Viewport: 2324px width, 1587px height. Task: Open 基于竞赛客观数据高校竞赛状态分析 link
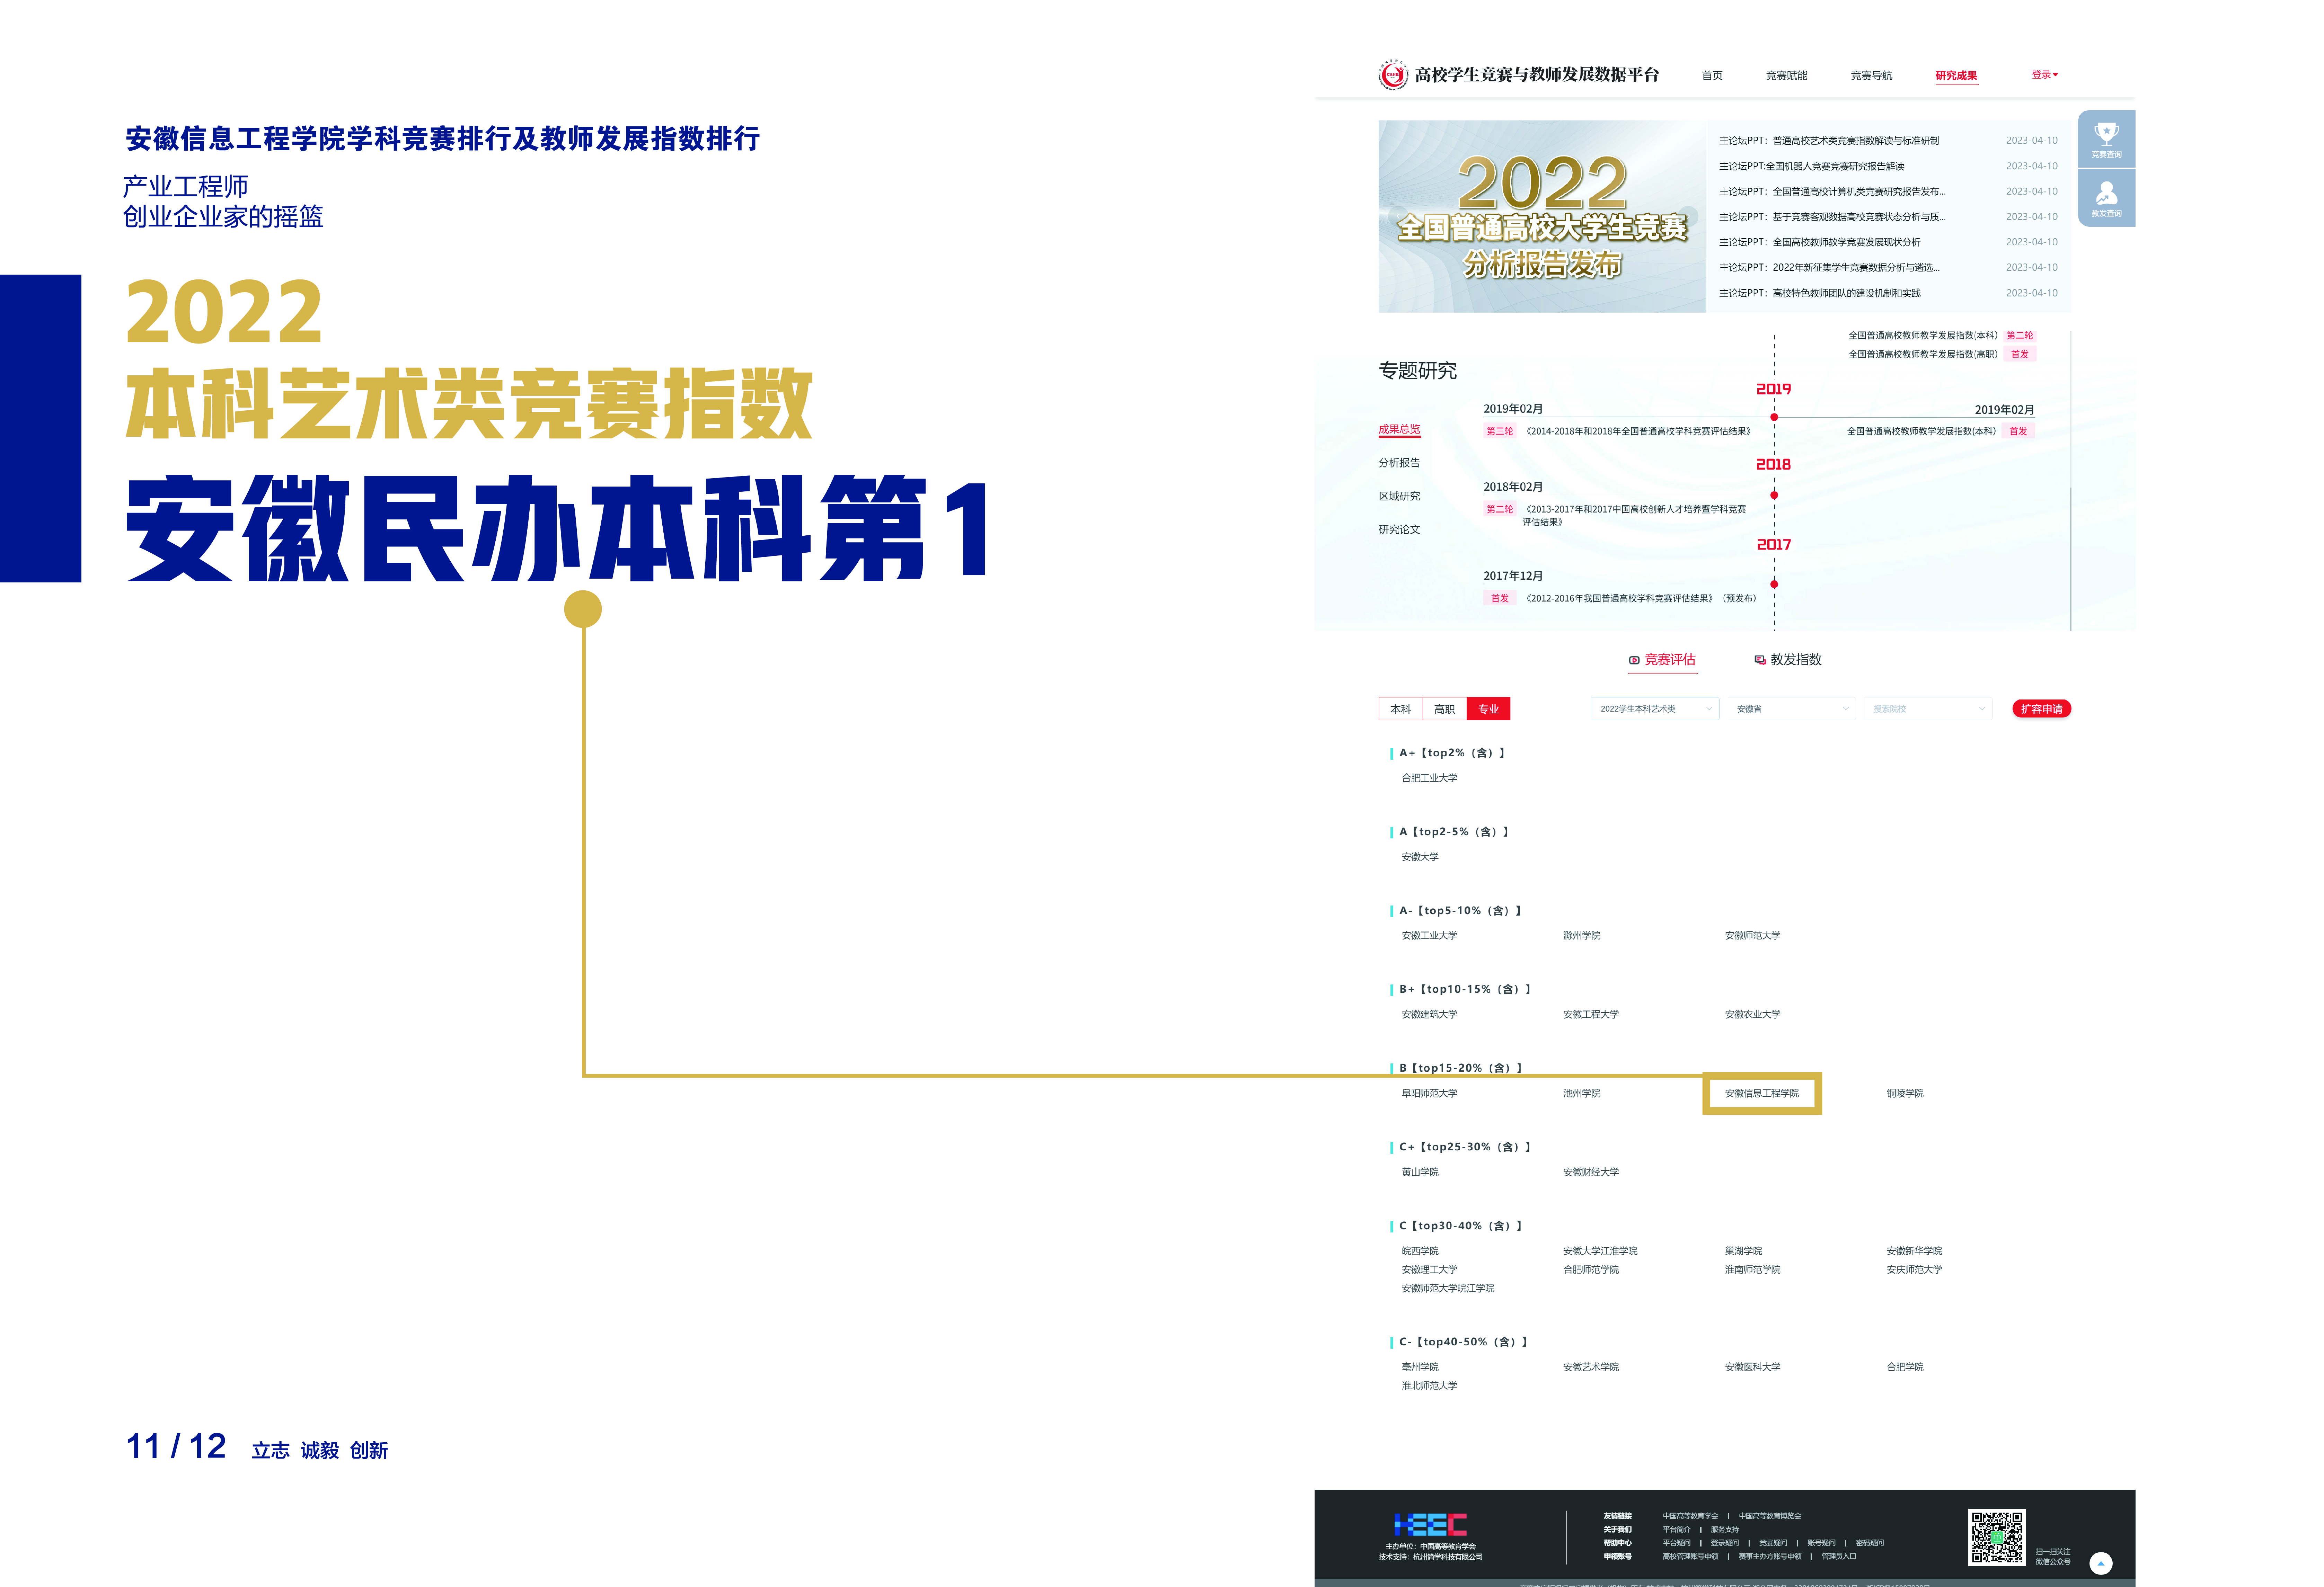point(1832,217)
